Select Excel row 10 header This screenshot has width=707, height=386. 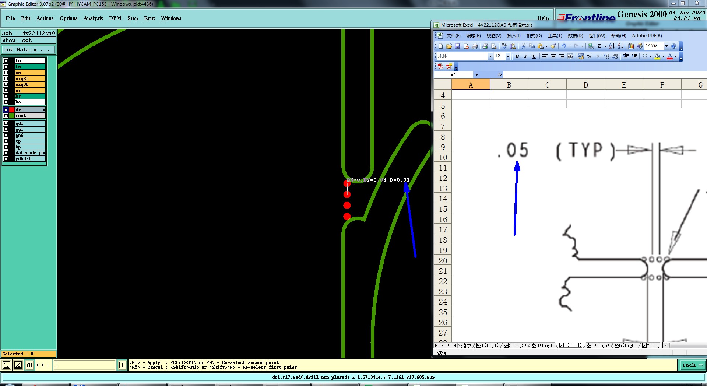tap(443, 158)
